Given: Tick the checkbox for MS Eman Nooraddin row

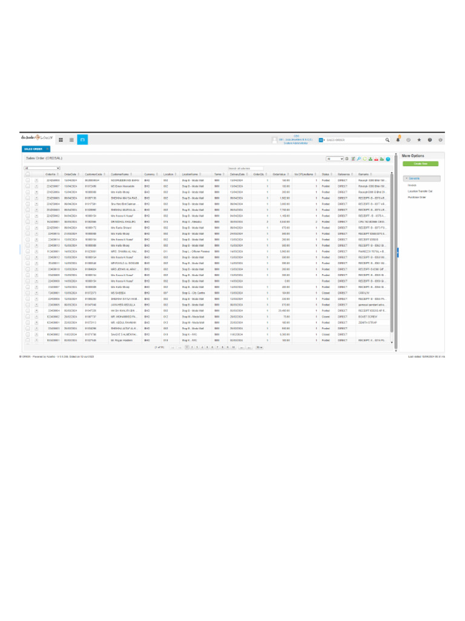Looking at the screenshot, I should [28, 186].
